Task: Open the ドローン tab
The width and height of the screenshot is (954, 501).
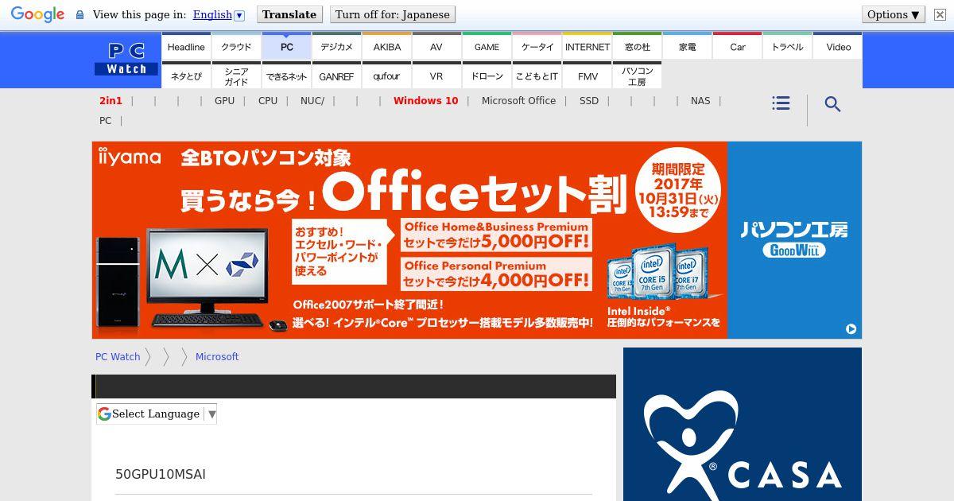Action: (487, 76)
